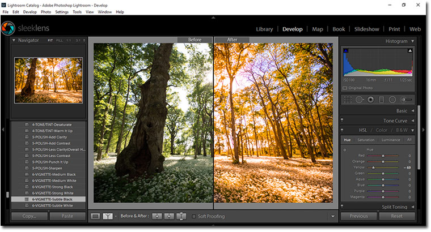Select the 6-VIGNETTE-Subtle Black preset
The height and width of the screenshot is (232, 431).
[x=48, y=199]
